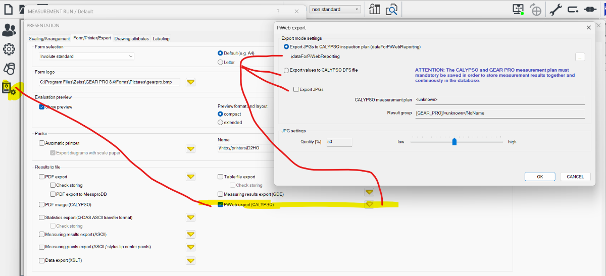Click the stylus probe icon in toolbar
Viewport: 606px width, 276px height.
[573, 9]
